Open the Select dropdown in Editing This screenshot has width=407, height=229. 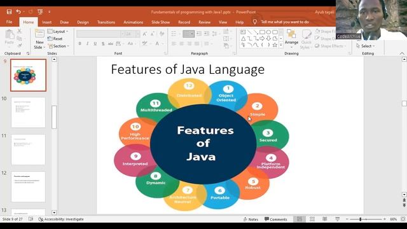pyautogui.click(x=366, y=46)
